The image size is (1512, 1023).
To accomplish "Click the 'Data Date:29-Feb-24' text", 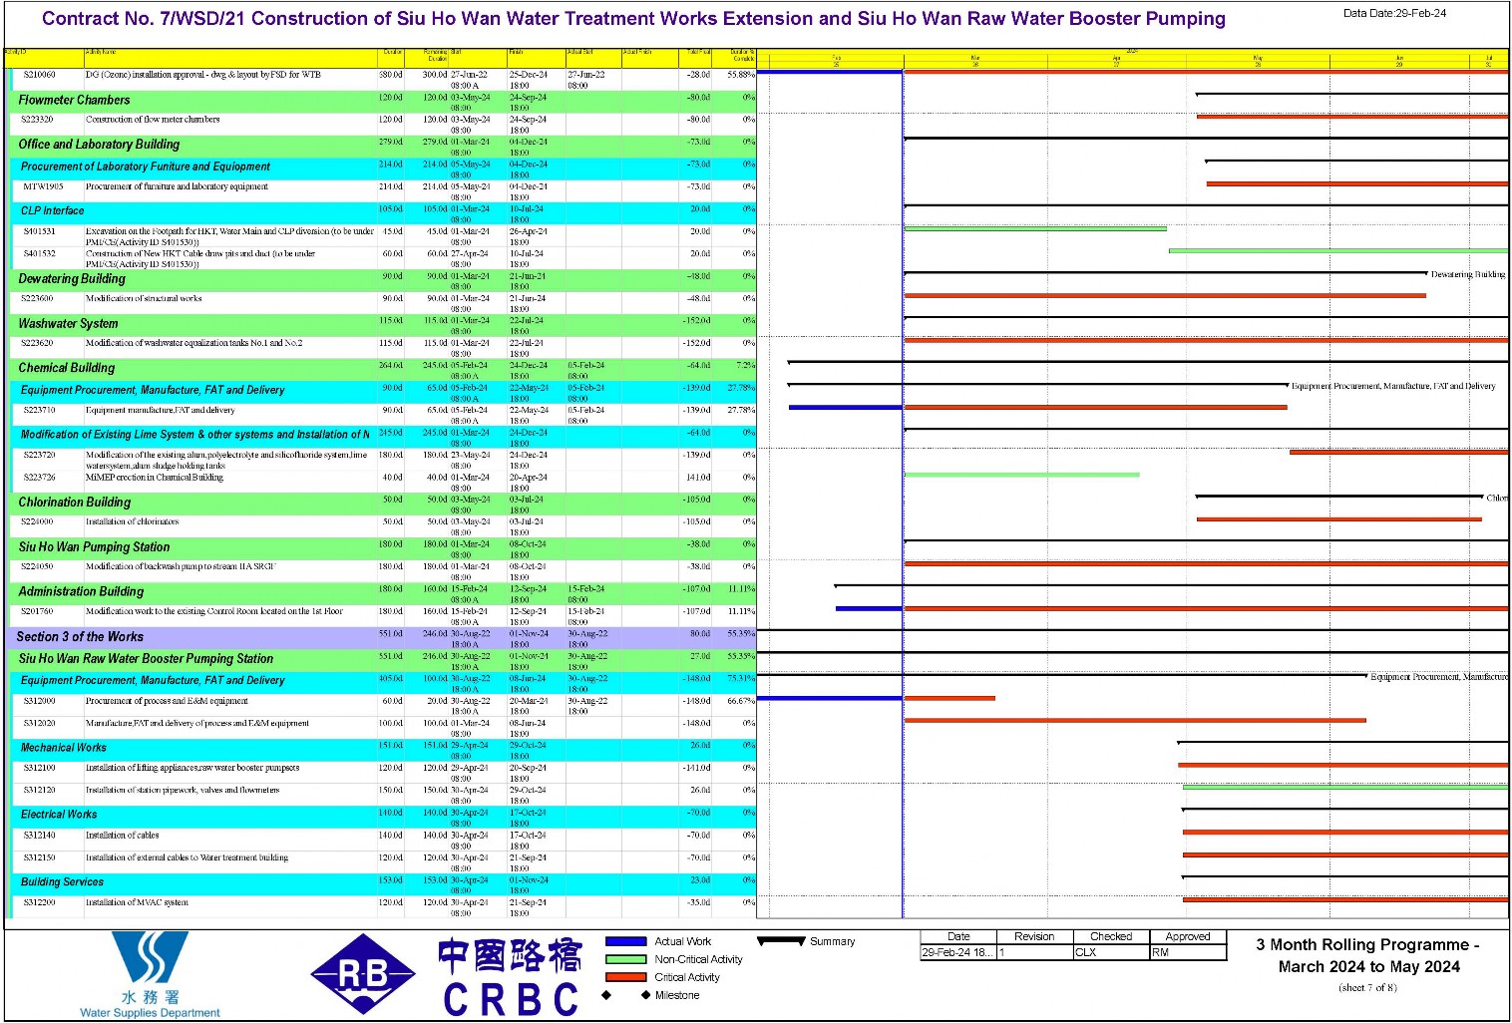I will coord(1394,13).
